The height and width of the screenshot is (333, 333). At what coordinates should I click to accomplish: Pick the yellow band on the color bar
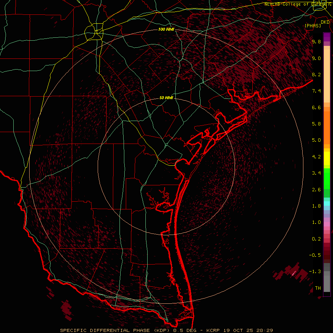[x=327, y=158]
